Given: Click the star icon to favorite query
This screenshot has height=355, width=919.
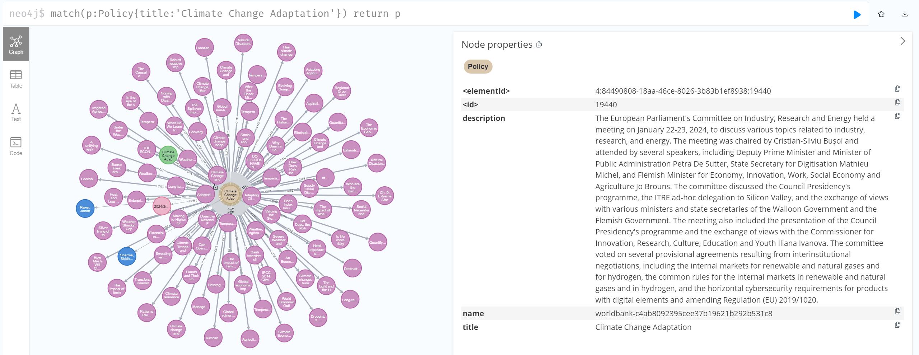Looking at the screenshot, I should point(881,14).
